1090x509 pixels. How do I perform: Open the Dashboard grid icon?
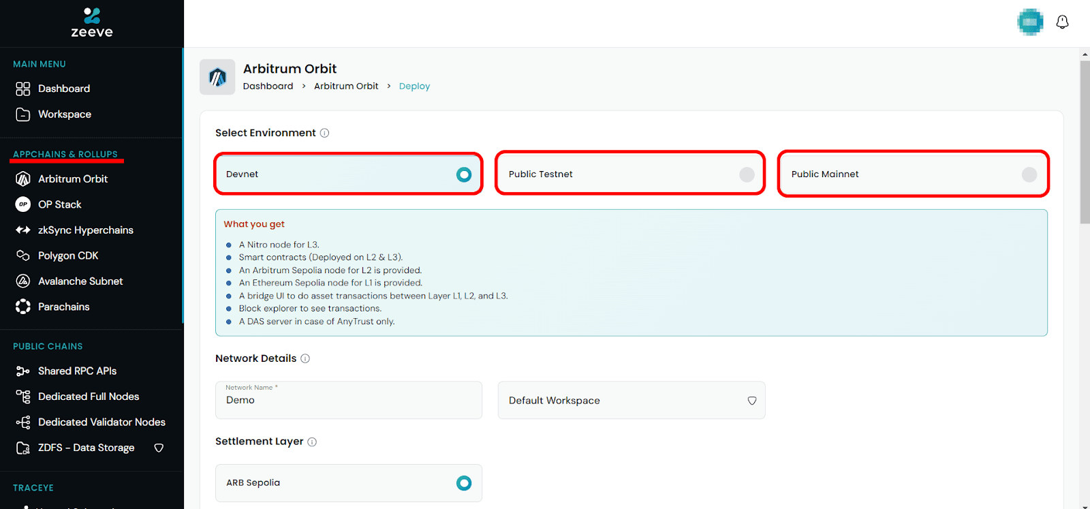point(23,89)
